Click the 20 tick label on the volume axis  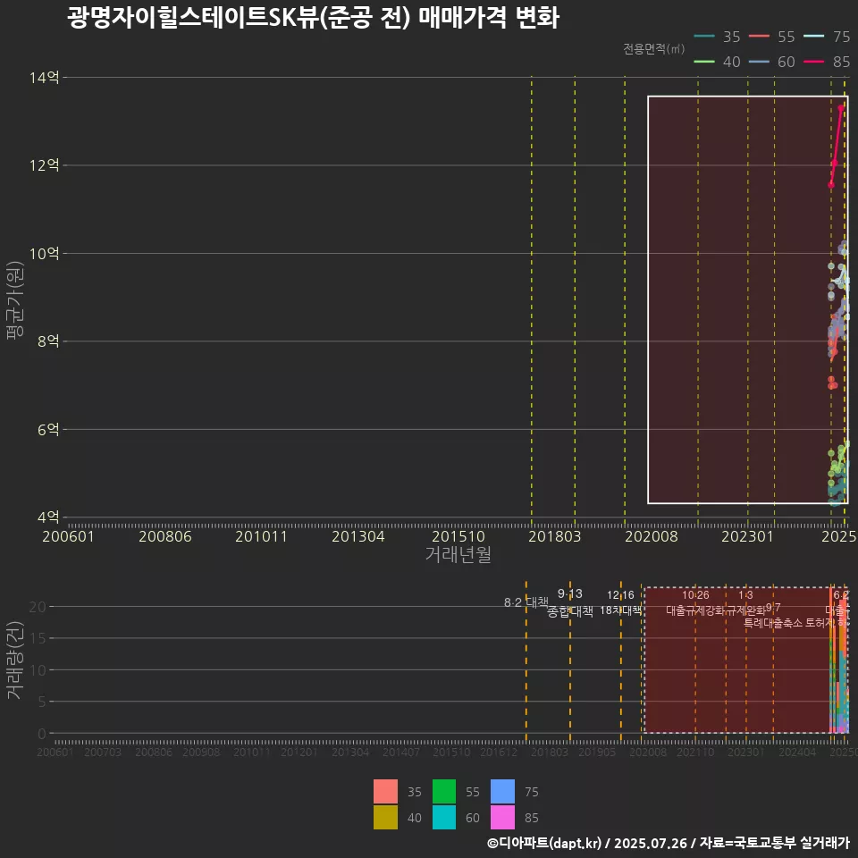tap(38, 607)
